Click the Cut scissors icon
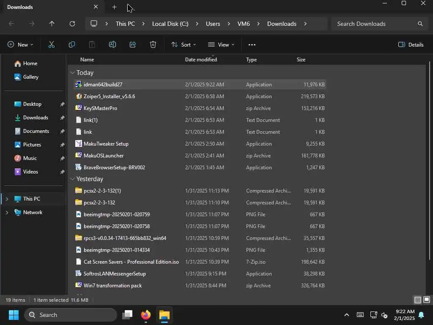The height and width of the screenshot is (325, 433). [51, 44]
